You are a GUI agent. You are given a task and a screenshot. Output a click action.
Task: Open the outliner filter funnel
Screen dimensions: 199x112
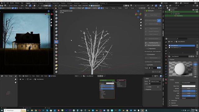click(194, 6)
